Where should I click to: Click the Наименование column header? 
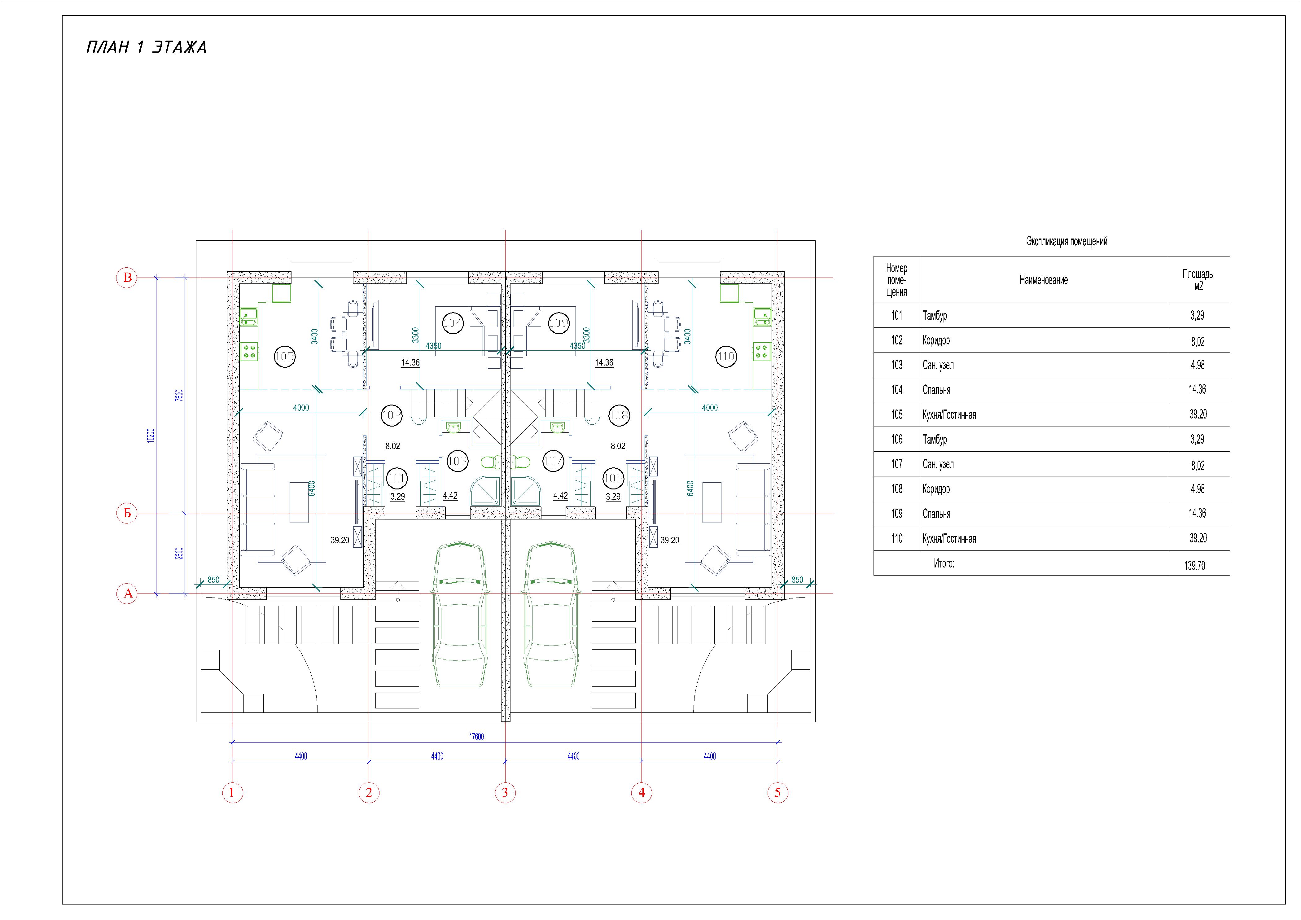(1043, 280)
